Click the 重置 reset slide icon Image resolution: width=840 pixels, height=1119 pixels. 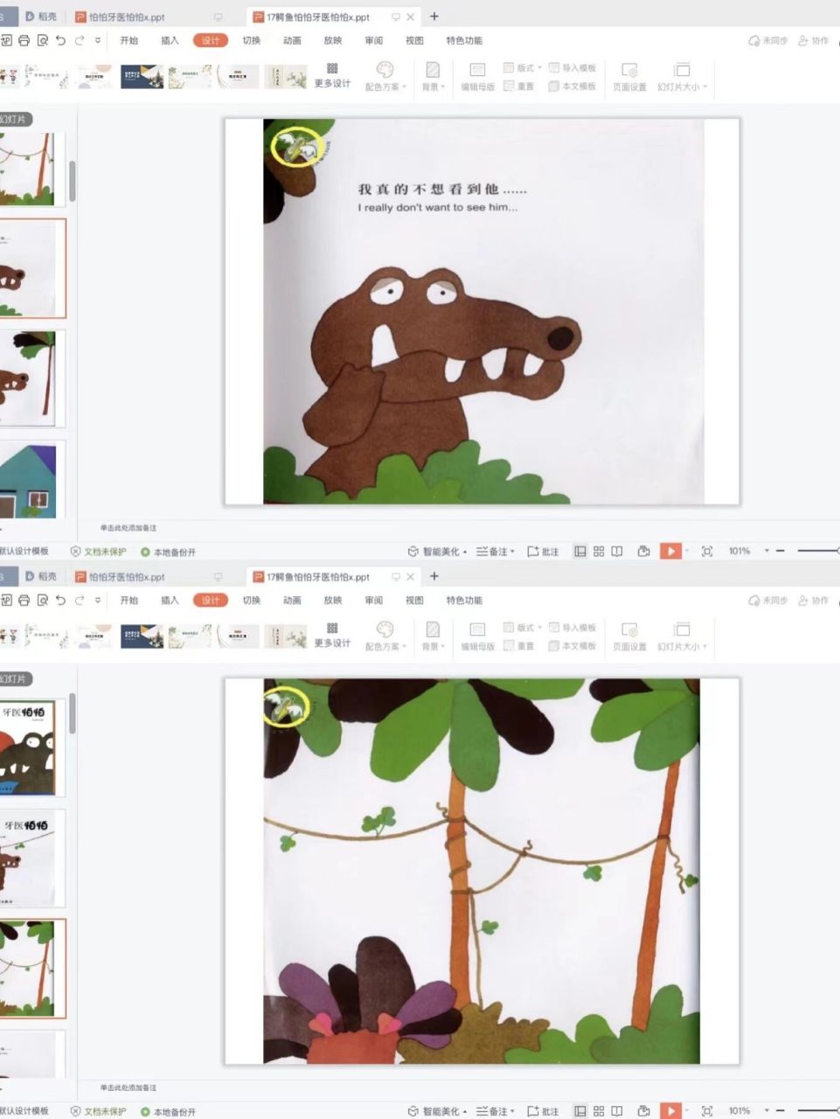pos(523,85)
